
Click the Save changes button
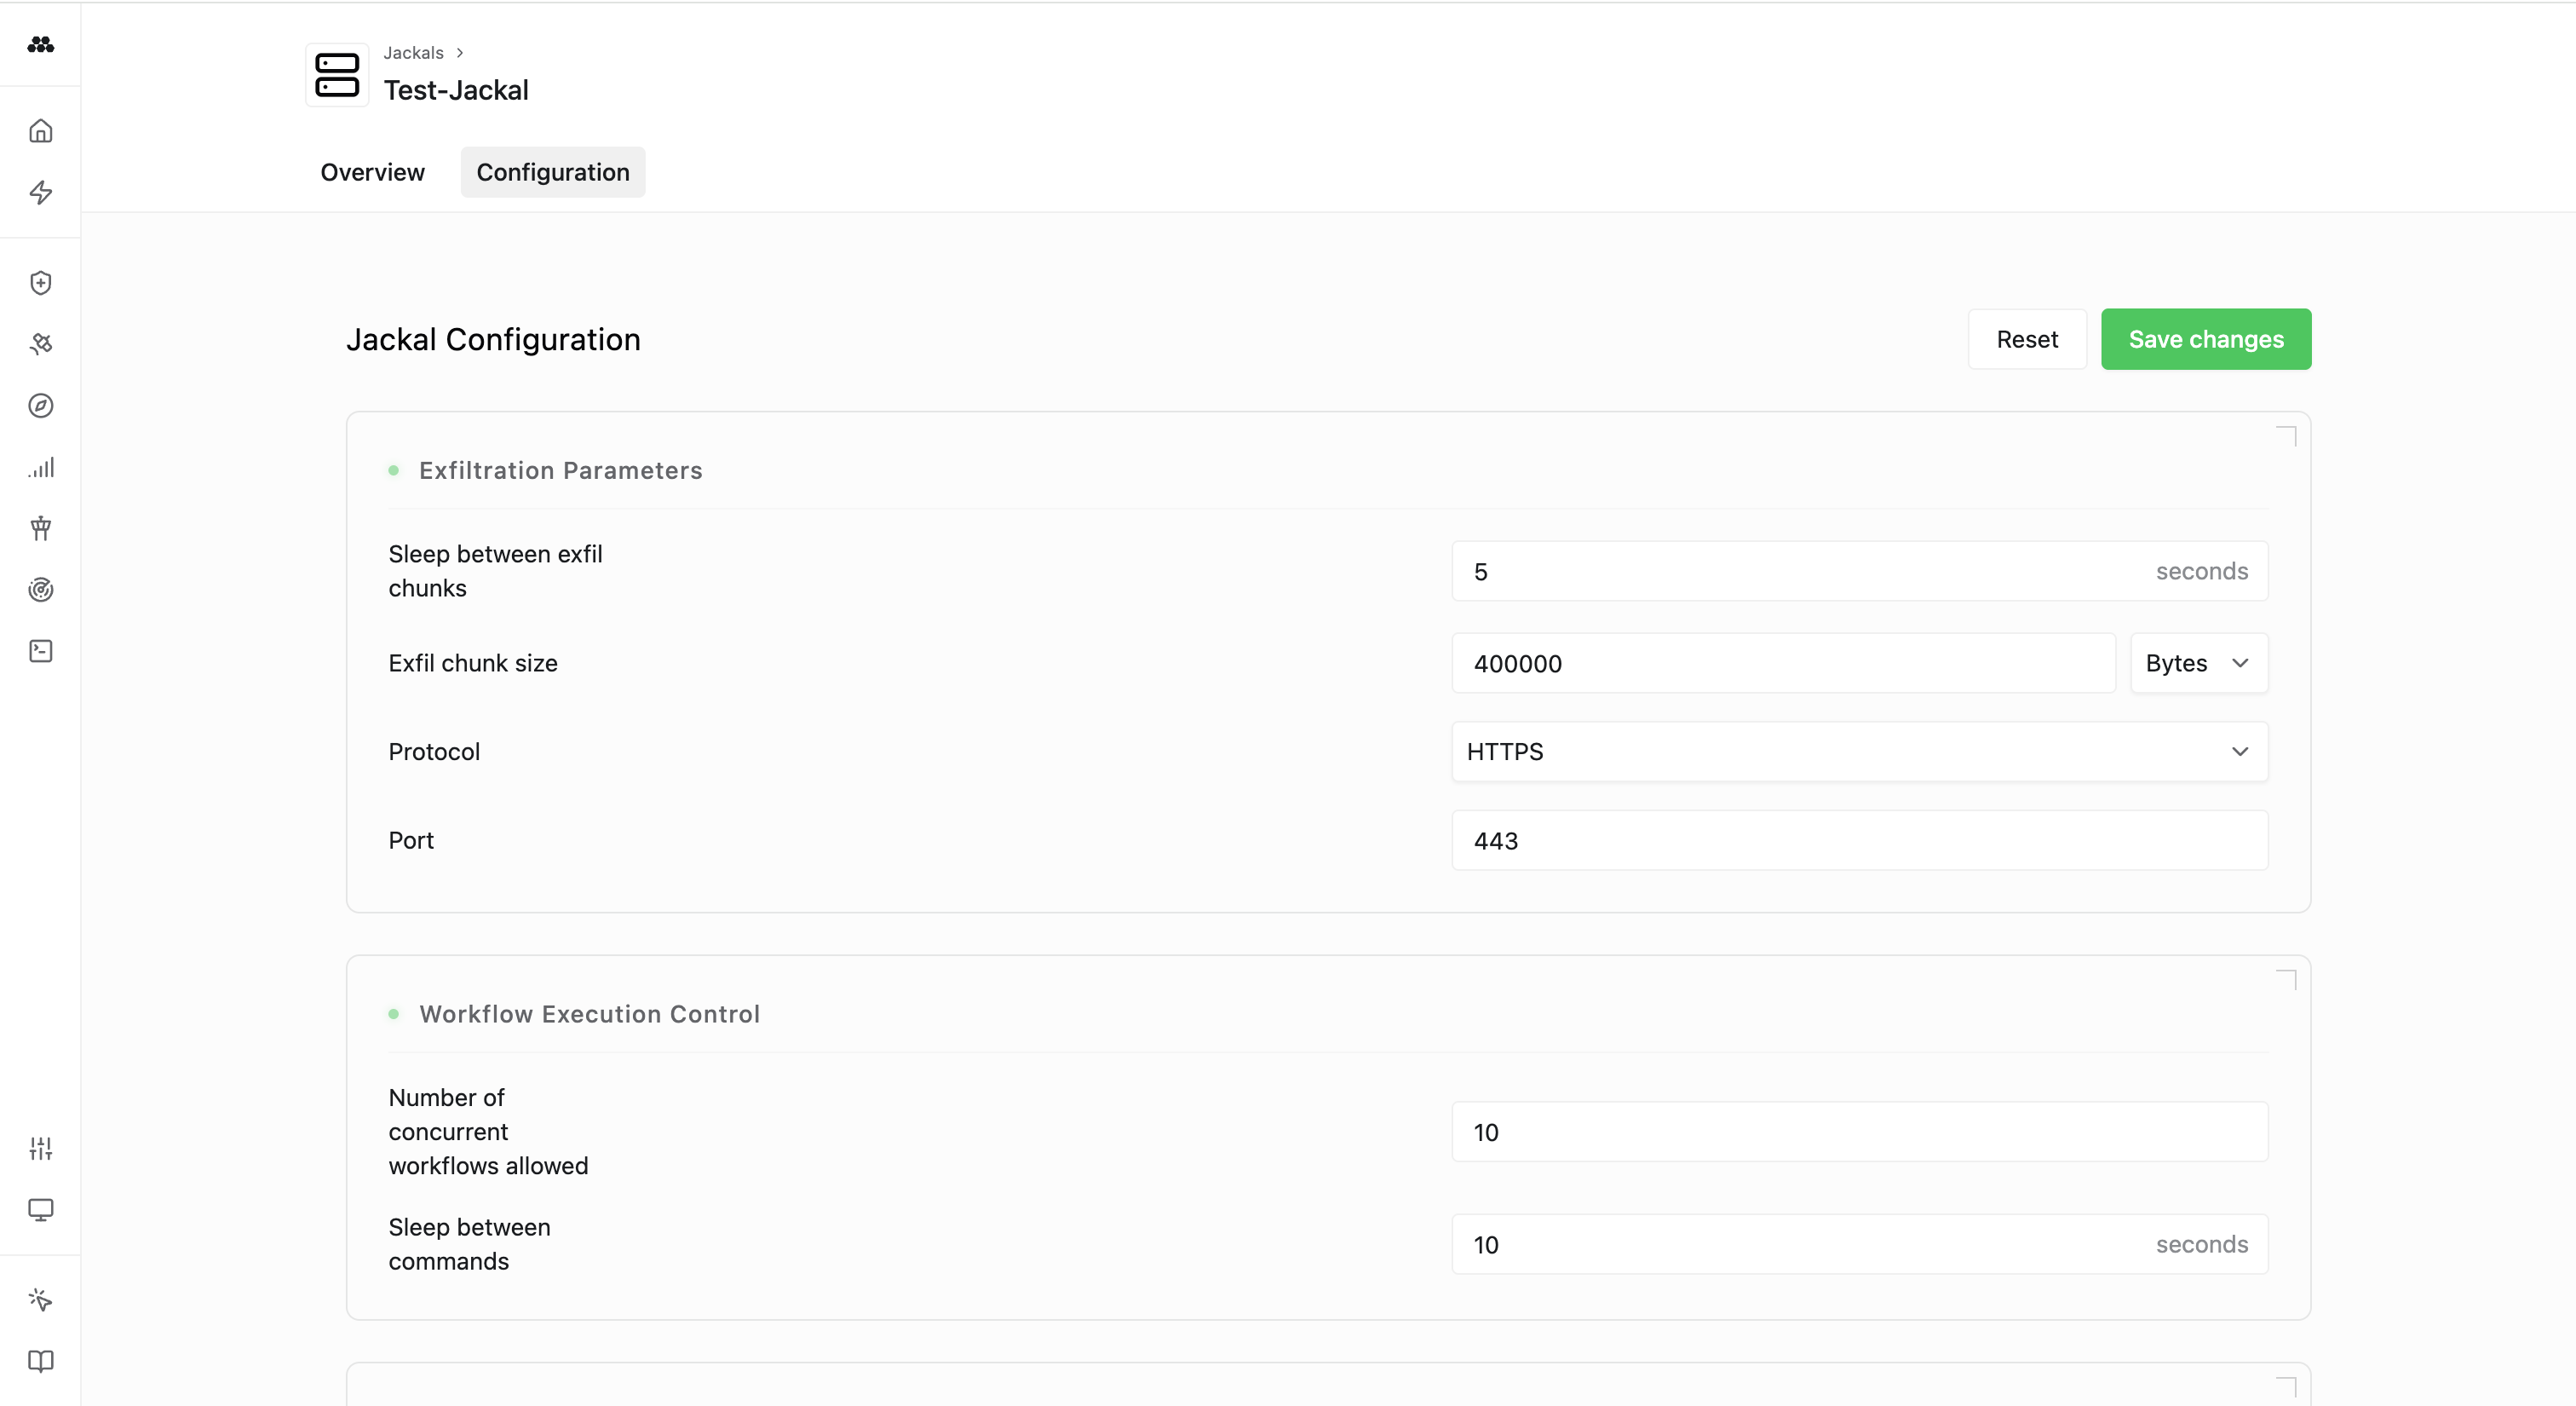pos(2205,339)
